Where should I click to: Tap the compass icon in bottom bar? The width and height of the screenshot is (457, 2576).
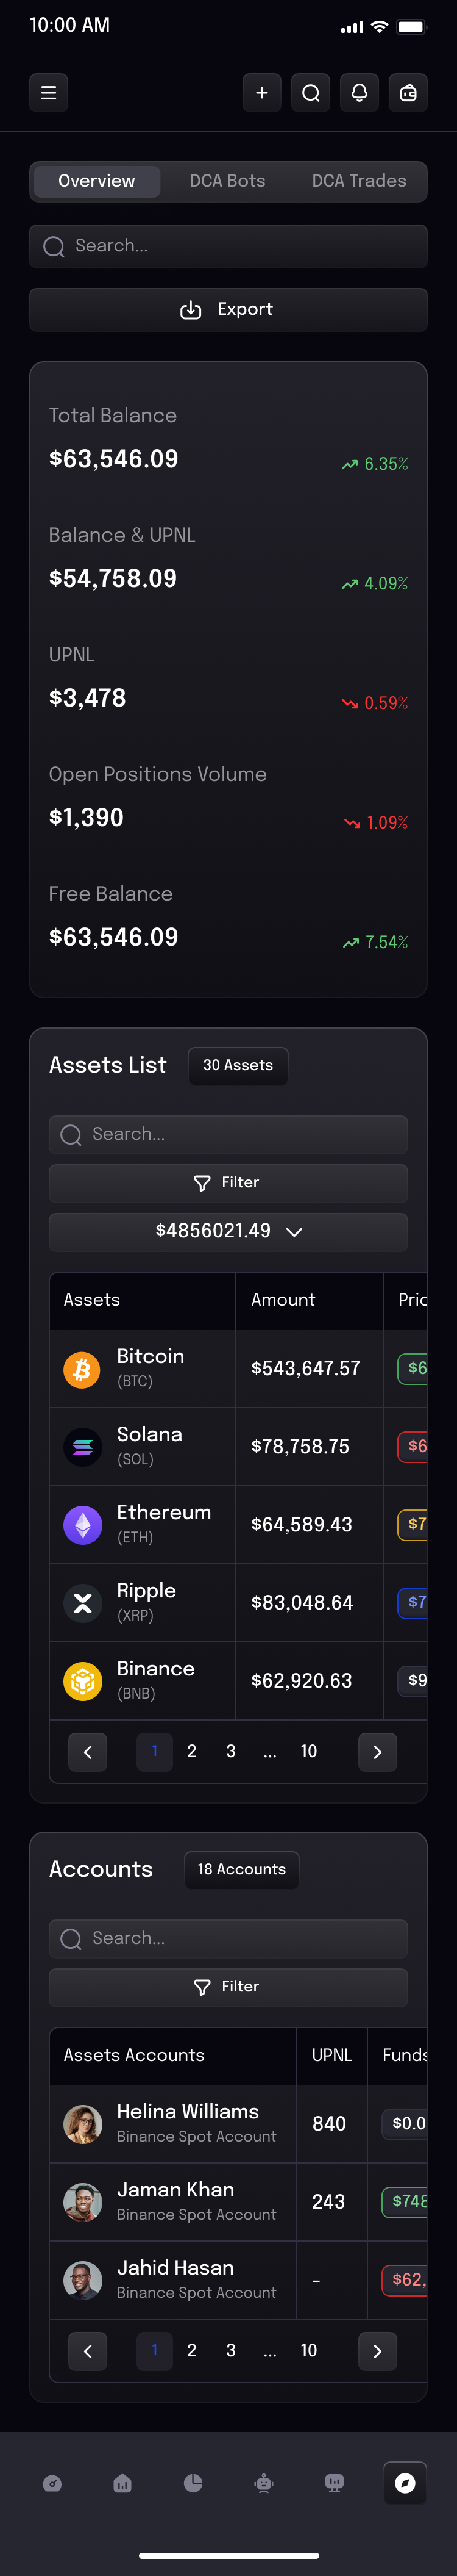click(x=405, y=2483)
